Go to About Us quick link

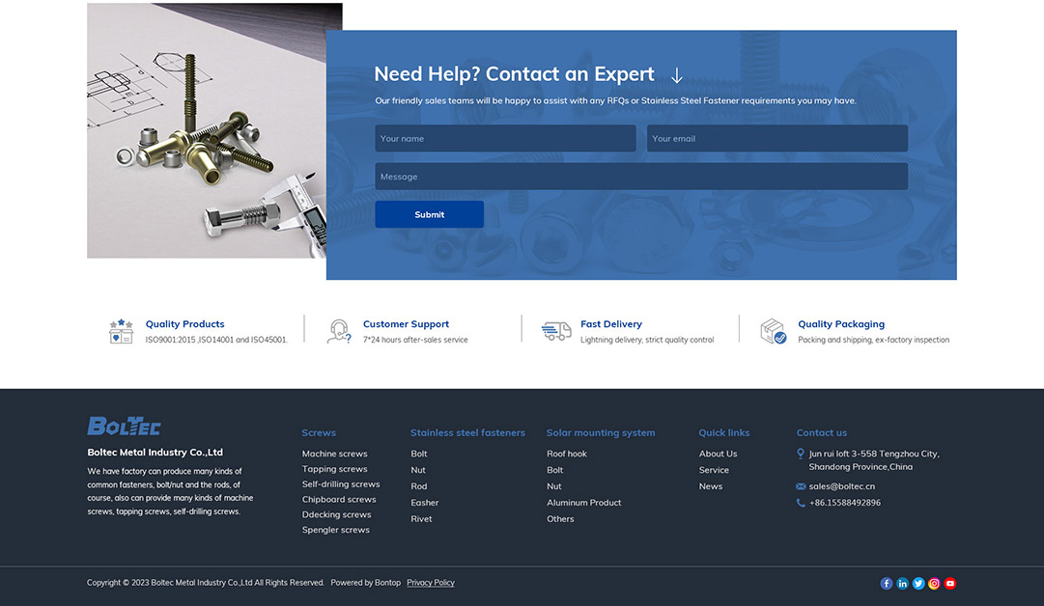pos(718,454)
